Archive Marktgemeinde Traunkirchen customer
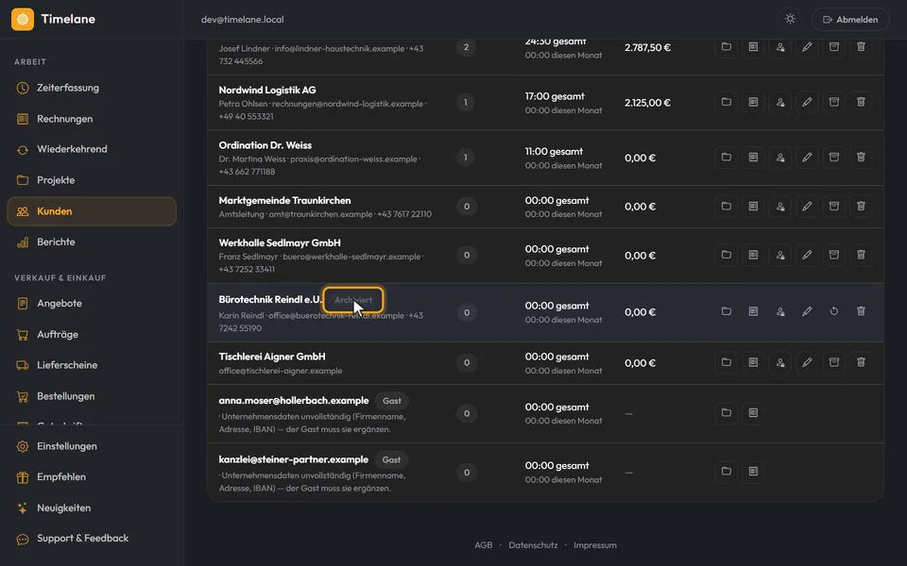This screenshot has width=907, height=566. click(833, 207)
